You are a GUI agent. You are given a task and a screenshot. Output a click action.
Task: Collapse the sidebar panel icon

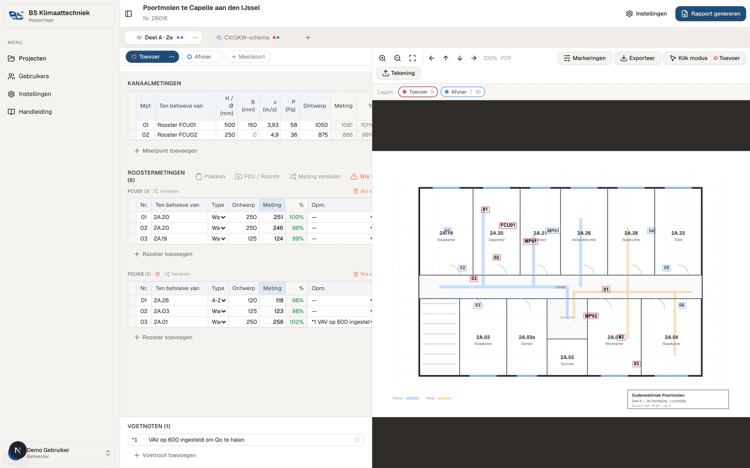128,14
